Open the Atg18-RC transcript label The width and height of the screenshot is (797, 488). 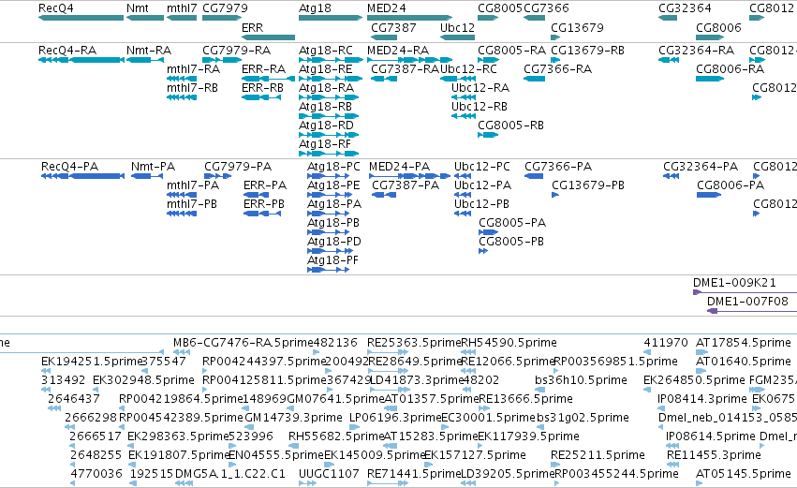tap(326, 51)
